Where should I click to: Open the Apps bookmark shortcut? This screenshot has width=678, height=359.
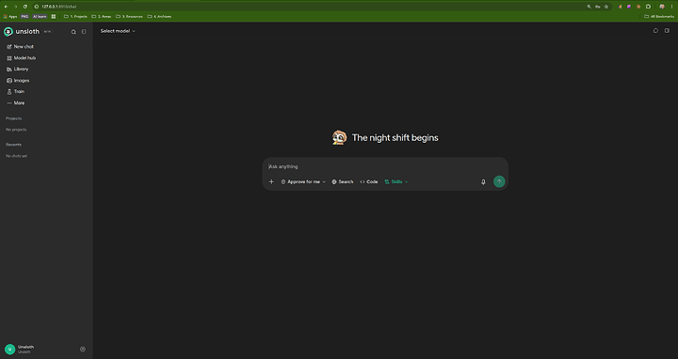[x=10, y=16]
